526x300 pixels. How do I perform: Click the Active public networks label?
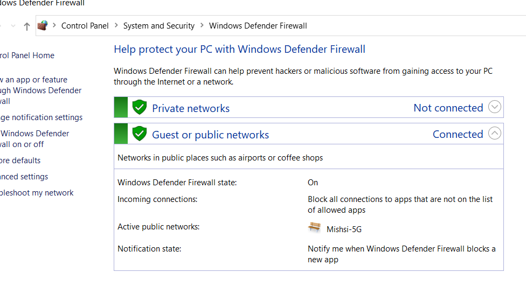click(x=158, y=227)
